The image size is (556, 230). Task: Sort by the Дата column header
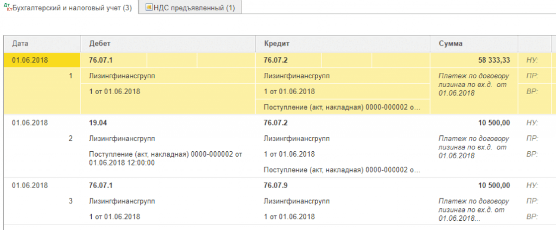point(21,44)
